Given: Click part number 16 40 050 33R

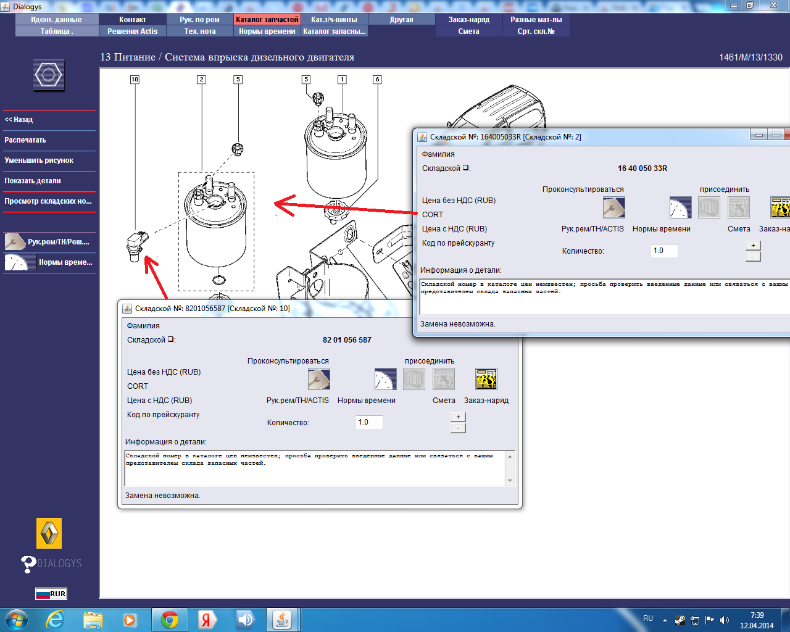Looking at the screenshot, I should click(x=642, y=168).
